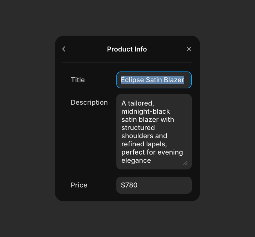Place cursor on the word elegance

[136, 160]
